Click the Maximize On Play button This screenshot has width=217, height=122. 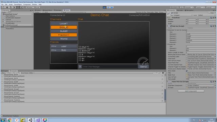pos(141,12)
